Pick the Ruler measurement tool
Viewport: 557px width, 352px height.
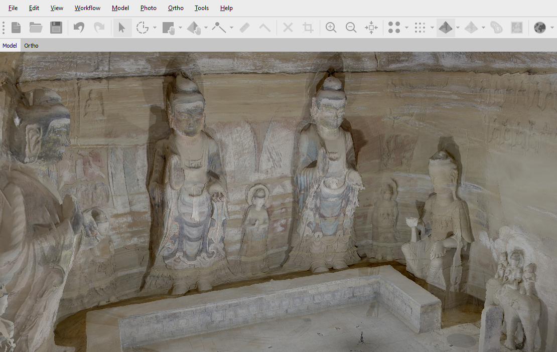(245, 27)
